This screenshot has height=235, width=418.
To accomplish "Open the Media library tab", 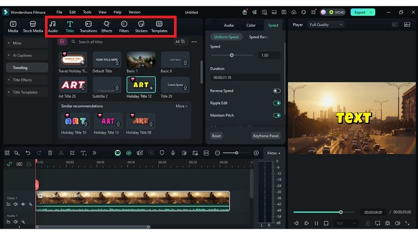I will click(13, 27).
